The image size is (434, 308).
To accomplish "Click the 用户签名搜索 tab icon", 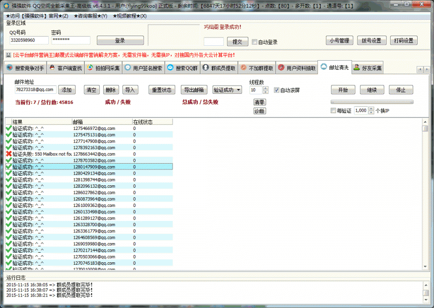I will point(128,68).
